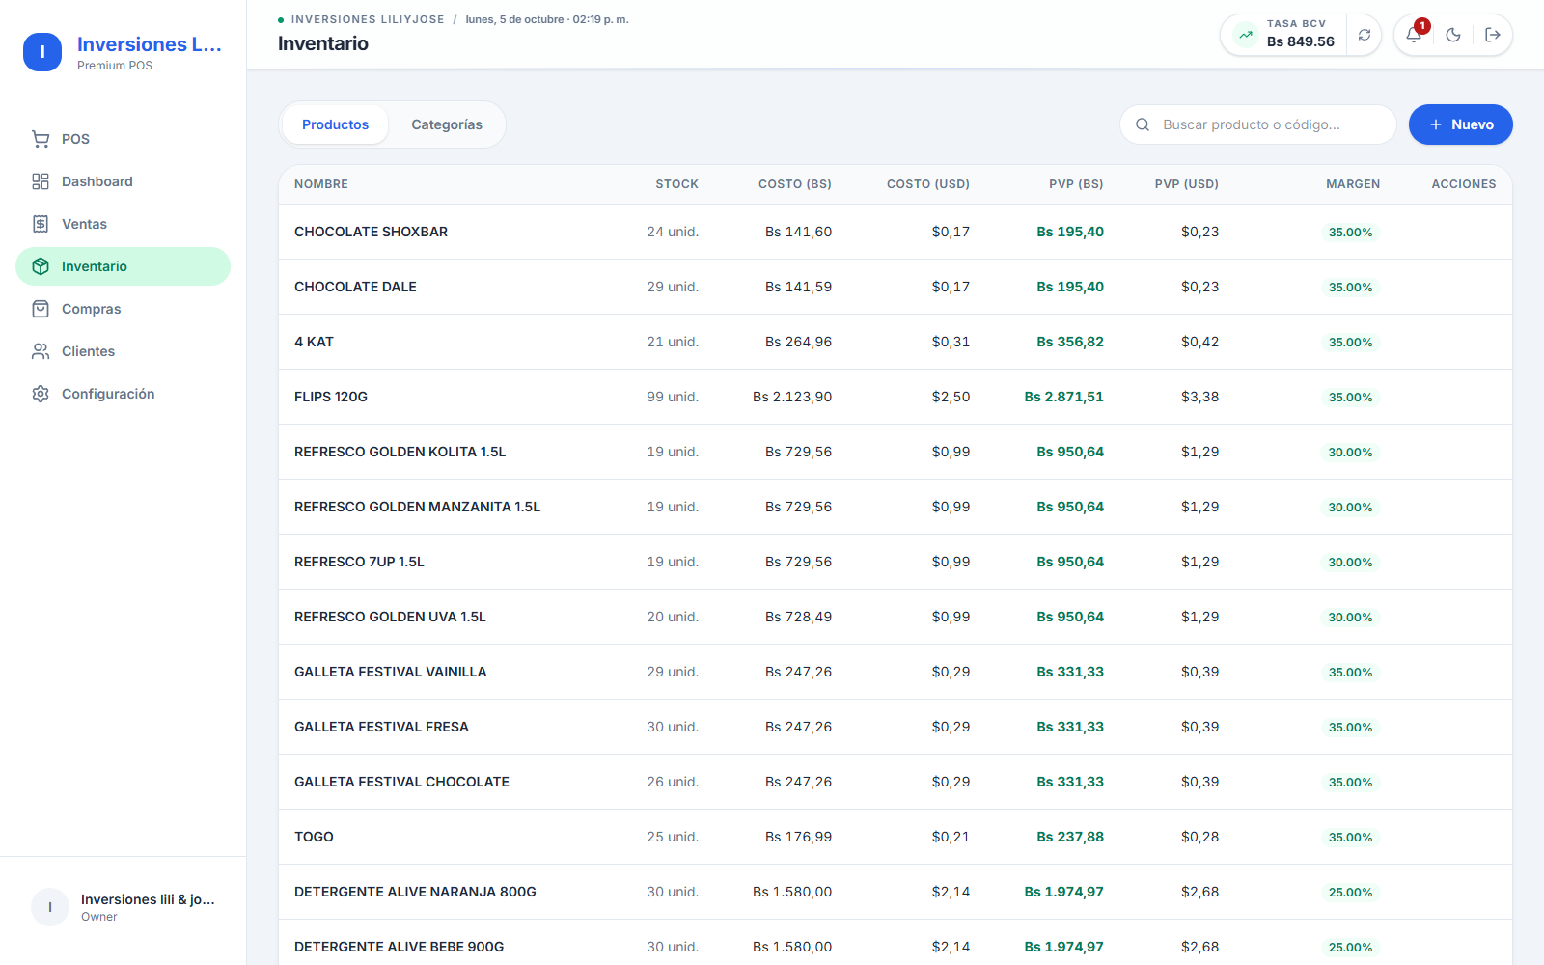
Task: Click the Bs 849.56 rate value
Action: [1300, 41]
